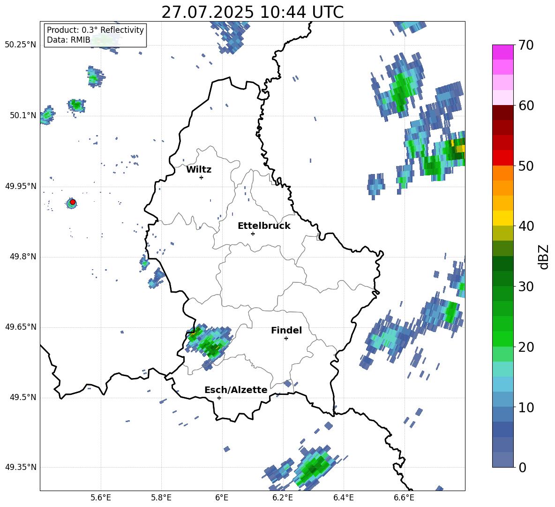Click the 6.6°E longitude label
This screenshot has height=507, width=555.
coord(404,498)
